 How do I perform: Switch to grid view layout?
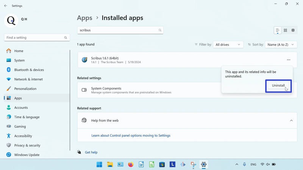tap(286, 30)
